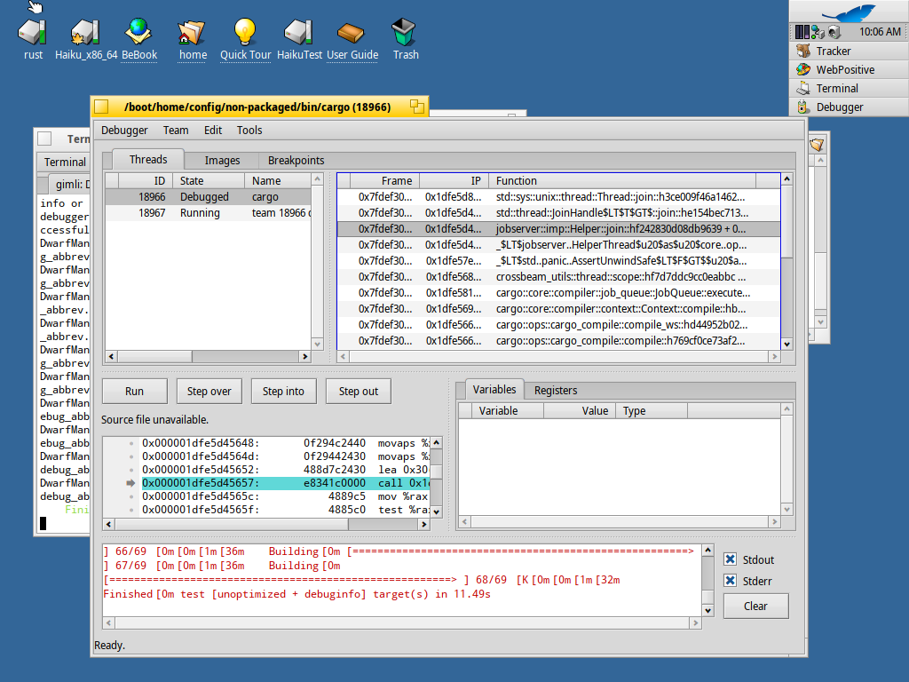Select the Variables tab

(x=494, y=390)
